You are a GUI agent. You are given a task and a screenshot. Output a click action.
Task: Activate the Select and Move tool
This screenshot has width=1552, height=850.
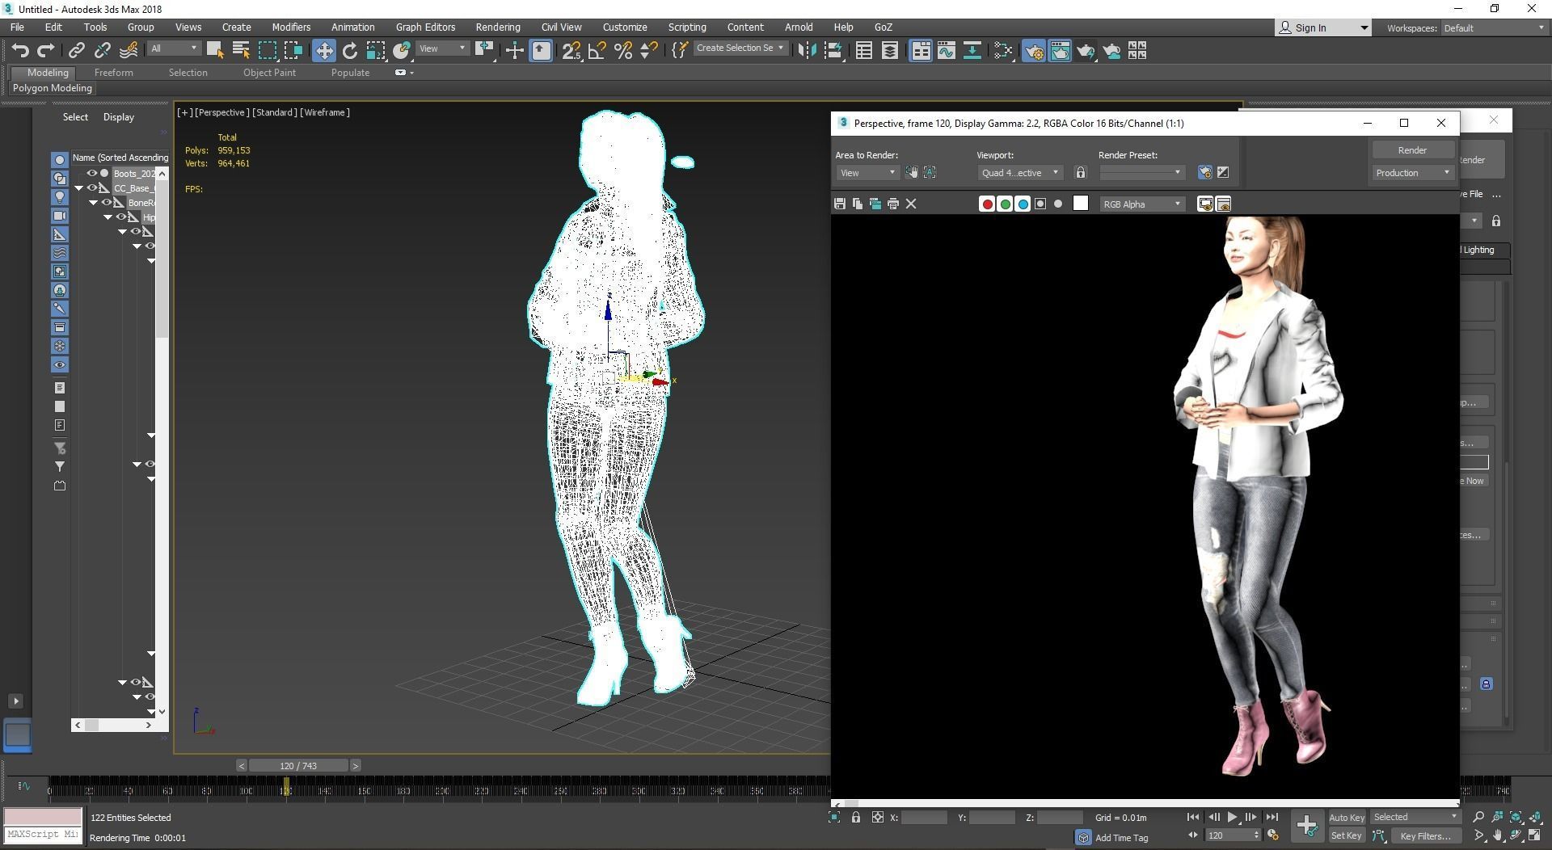point(323,51)
